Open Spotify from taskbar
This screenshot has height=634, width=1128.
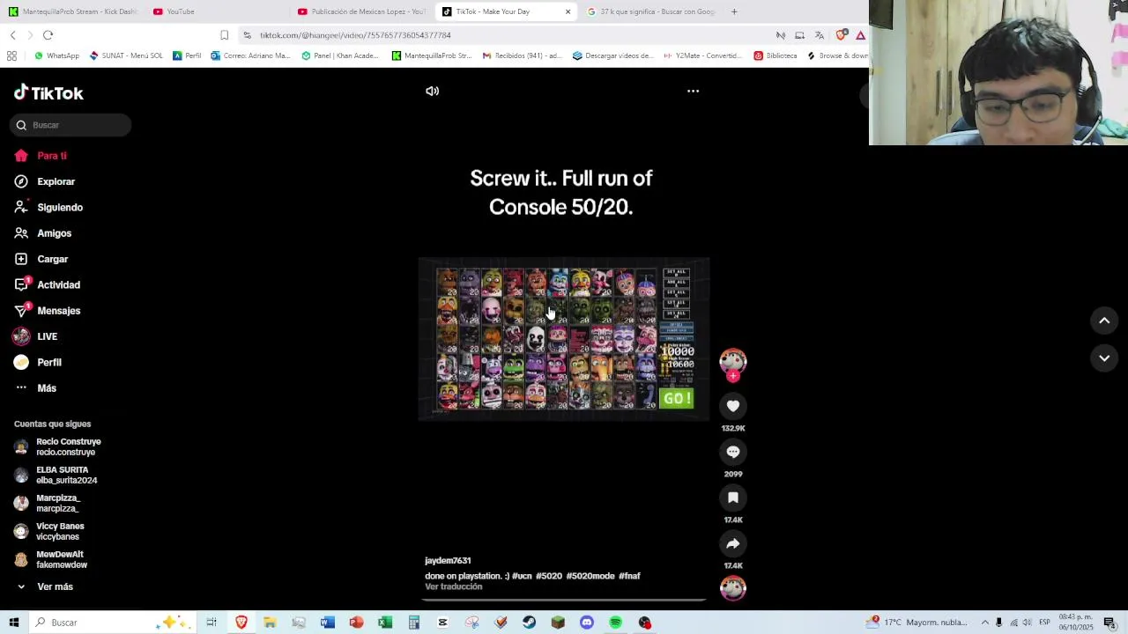click(615, 623)
